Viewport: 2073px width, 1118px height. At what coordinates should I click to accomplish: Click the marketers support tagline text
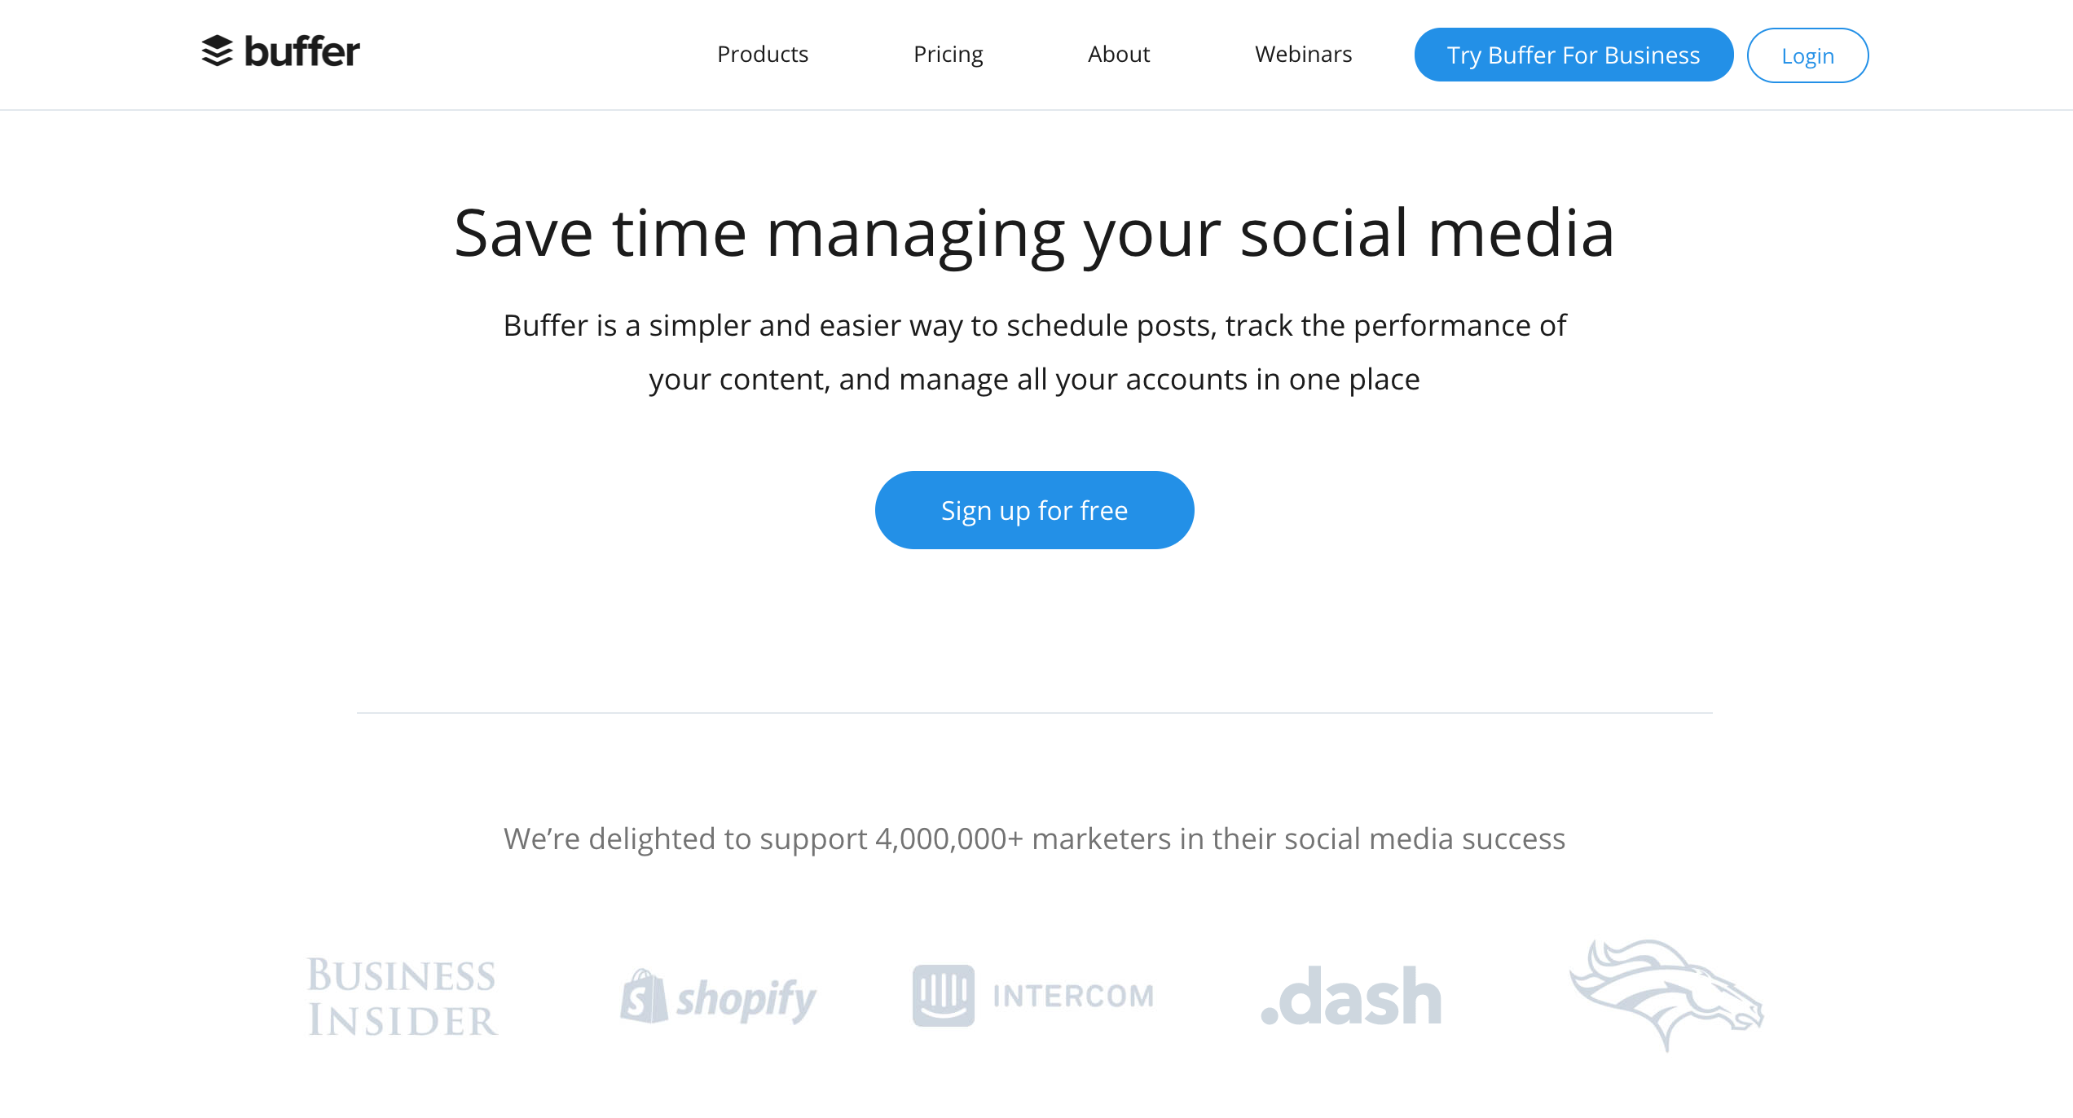tap(1036, 838)
